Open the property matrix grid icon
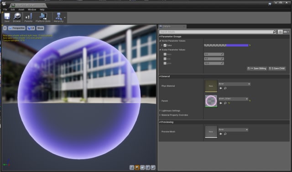 point(280,32)
